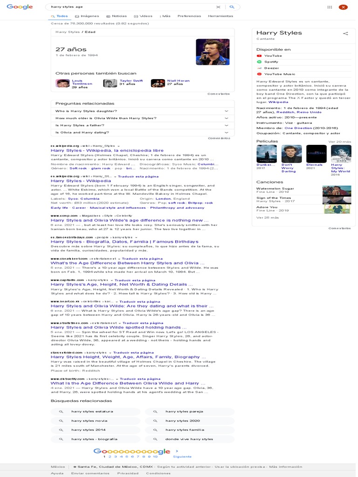Click 'Enviar comentarios' in footer
The image size is (358, 477).
90,473
